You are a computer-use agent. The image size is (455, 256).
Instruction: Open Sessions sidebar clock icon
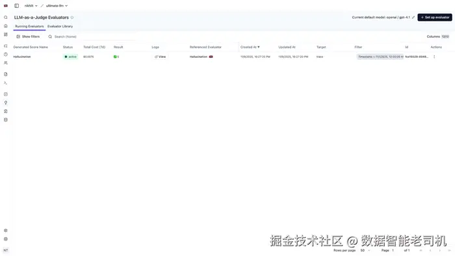click(x=5, y=54)
